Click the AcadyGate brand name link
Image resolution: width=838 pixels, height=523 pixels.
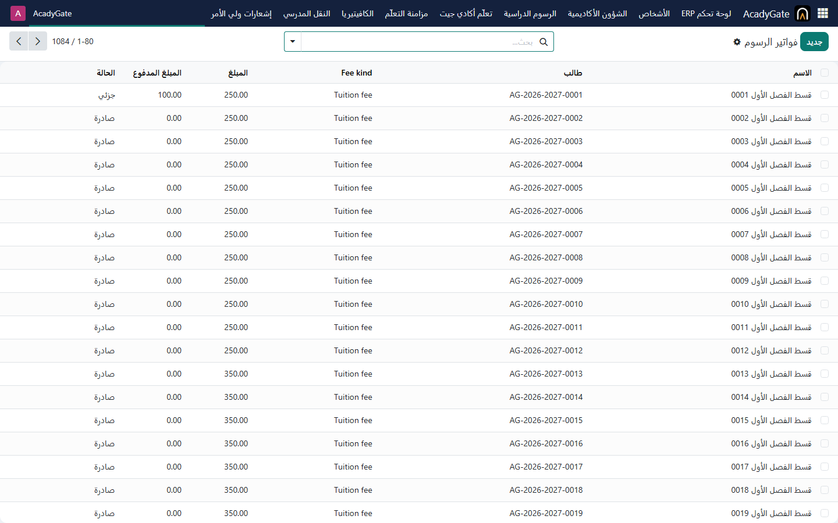[x=766, y=13]
